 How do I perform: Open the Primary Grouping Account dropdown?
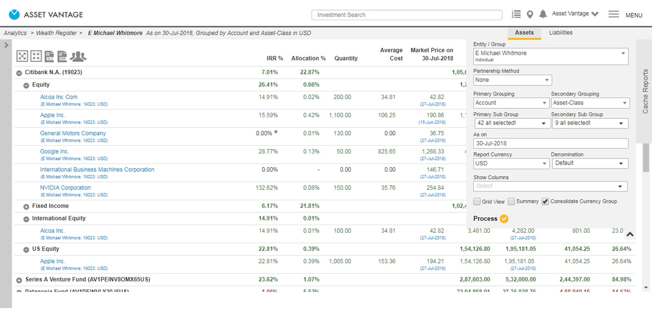[511, 103]
